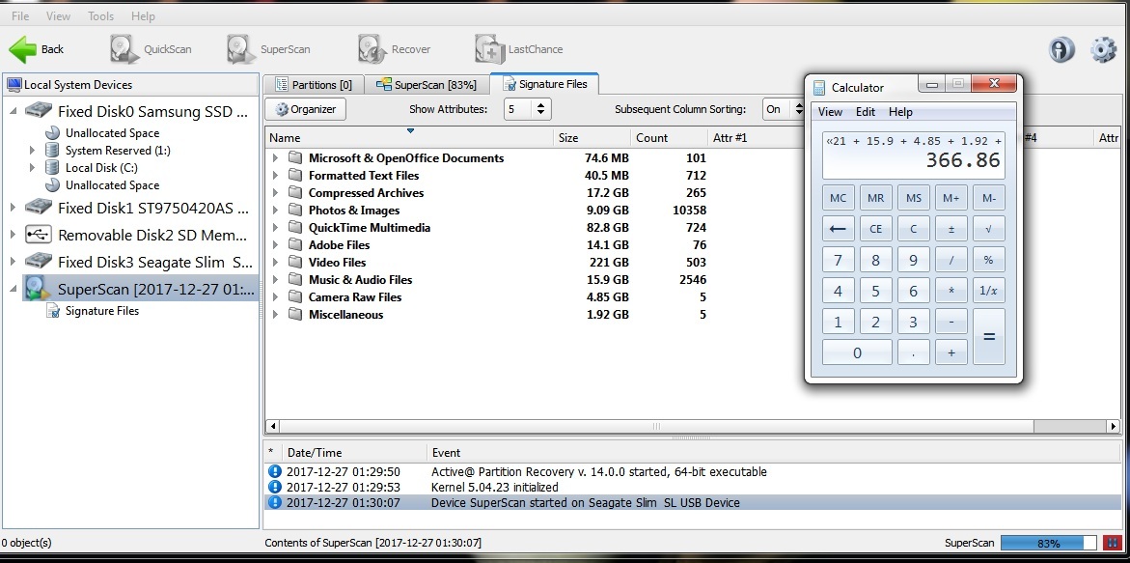Open the Help menu in the main menu bar
The width and height of the screenshot is (1130, 563).
[x=144, y=15]
